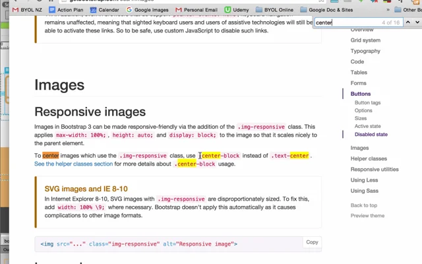This screenshot has width=422, height=264.
Task: Click the Responsive images heading
Action: pyautogui.click(x=90, y=112)
